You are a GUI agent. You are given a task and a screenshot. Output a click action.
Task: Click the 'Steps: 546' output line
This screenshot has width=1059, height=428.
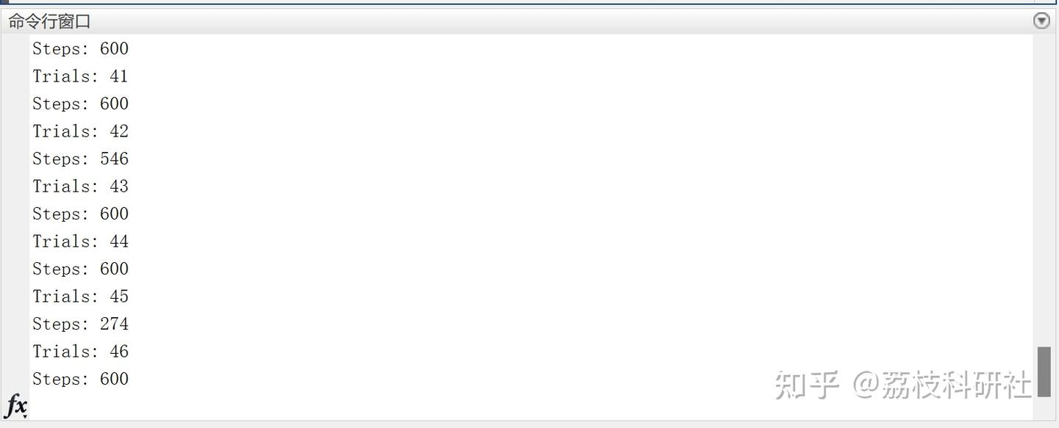pyautogui.click(x=80, y=159)
